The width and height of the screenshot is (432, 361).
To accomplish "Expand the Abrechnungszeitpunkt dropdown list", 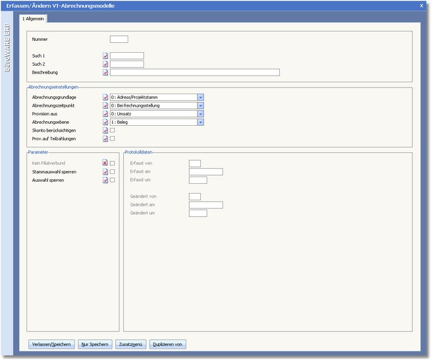I will 201,105.
